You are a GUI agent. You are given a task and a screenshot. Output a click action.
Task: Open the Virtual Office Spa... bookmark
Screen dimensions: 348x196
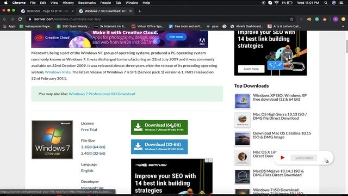148,26
